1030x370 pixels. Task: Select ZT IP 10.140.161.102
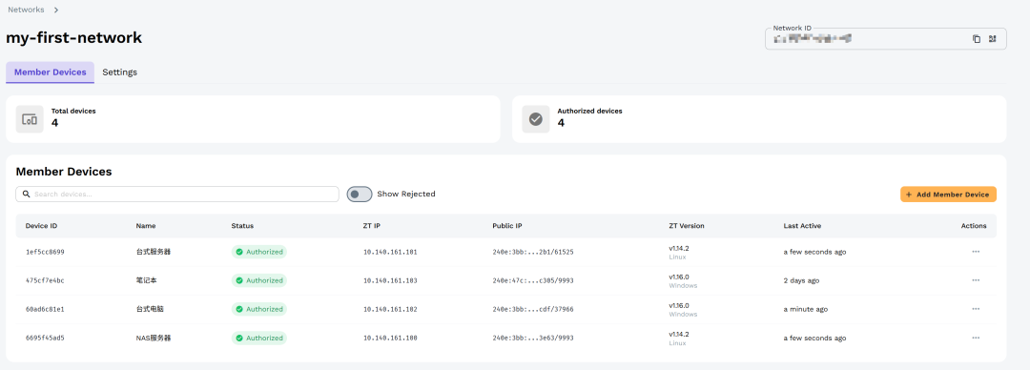coord(390,309)
